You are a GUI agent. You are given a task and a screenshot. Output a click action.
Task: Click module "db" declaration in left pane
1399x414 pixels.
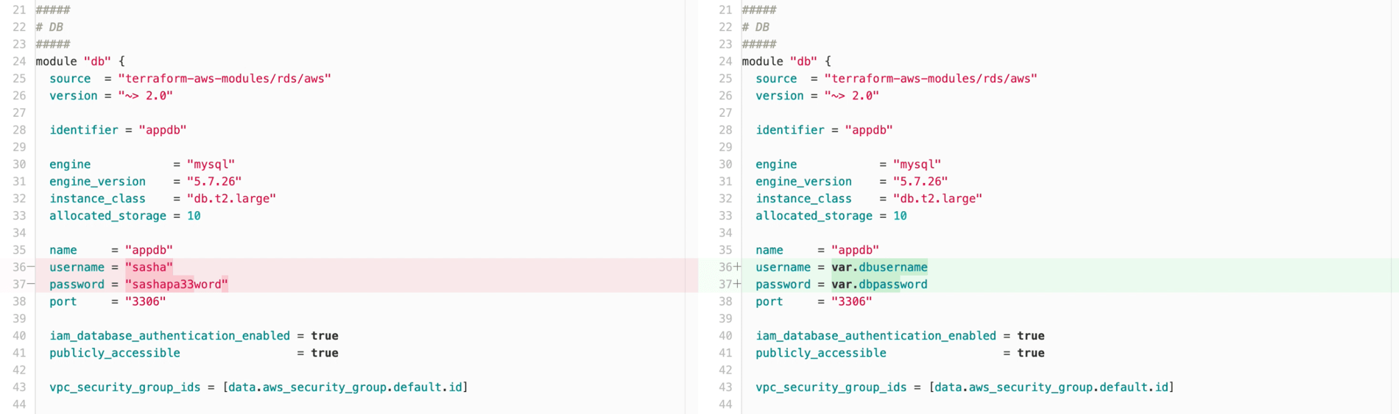pyautogui.click(x=80, y=61)
